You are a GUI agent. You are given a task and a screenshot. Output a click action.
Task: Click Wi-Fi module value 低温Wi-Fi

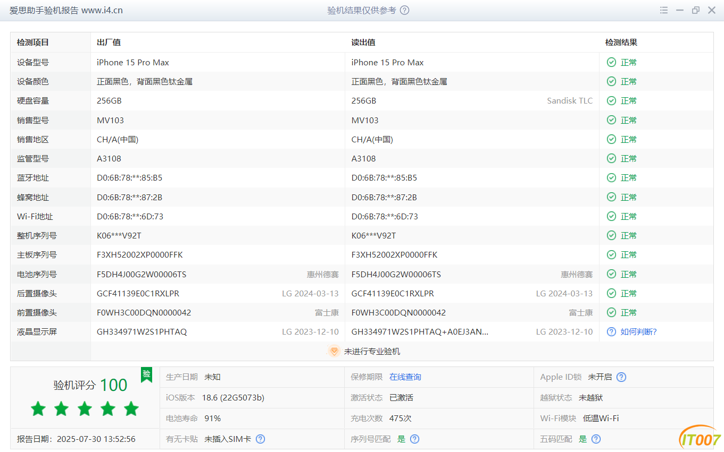[x=601, y=419]
